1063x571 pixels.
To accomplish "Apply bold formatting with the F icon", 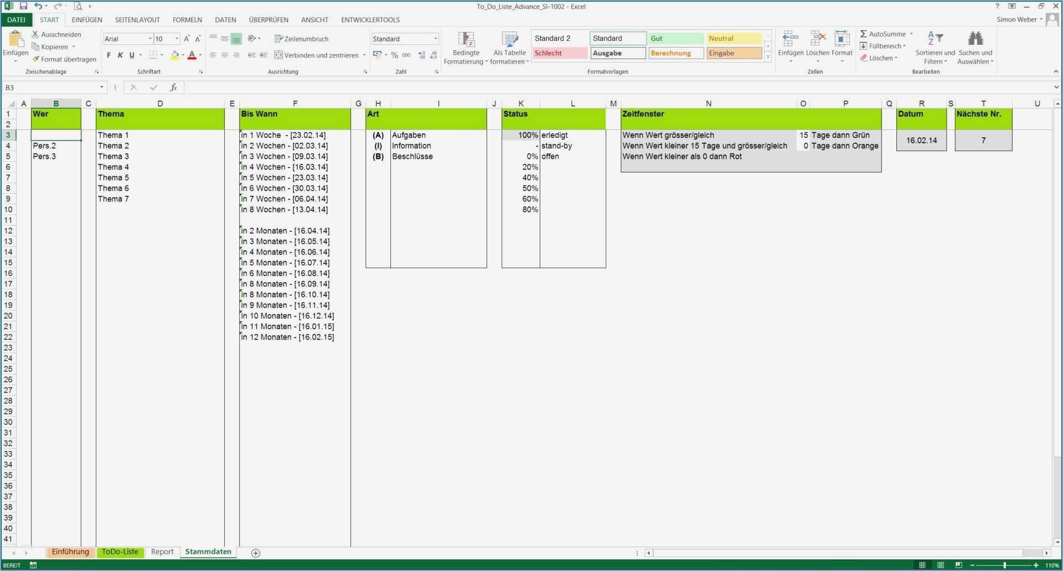I will point(109,55).
